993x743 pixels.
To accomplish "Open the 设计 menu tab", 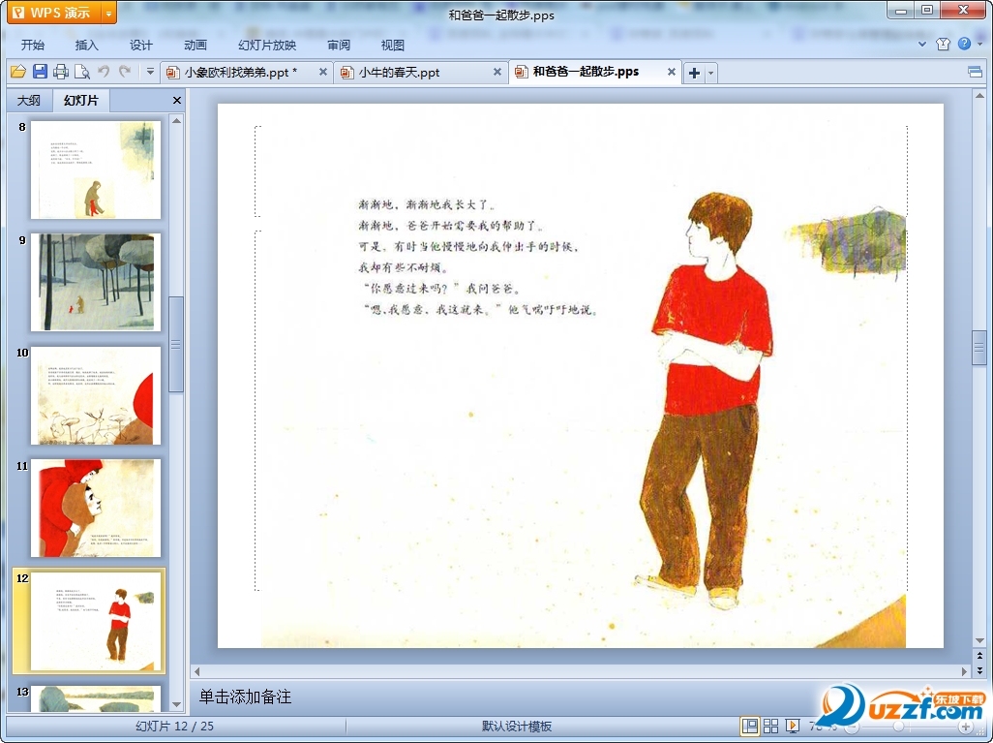I will coord(141,45).
